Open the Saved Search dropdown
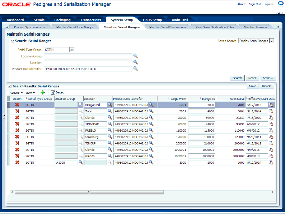Screen dimensions: 285x214 pos(271,41)
